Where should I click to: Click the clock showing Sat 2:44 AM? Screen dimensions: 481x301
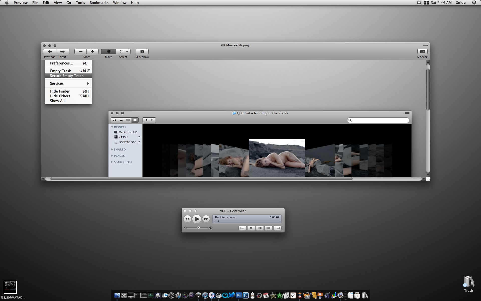point(441,3)
